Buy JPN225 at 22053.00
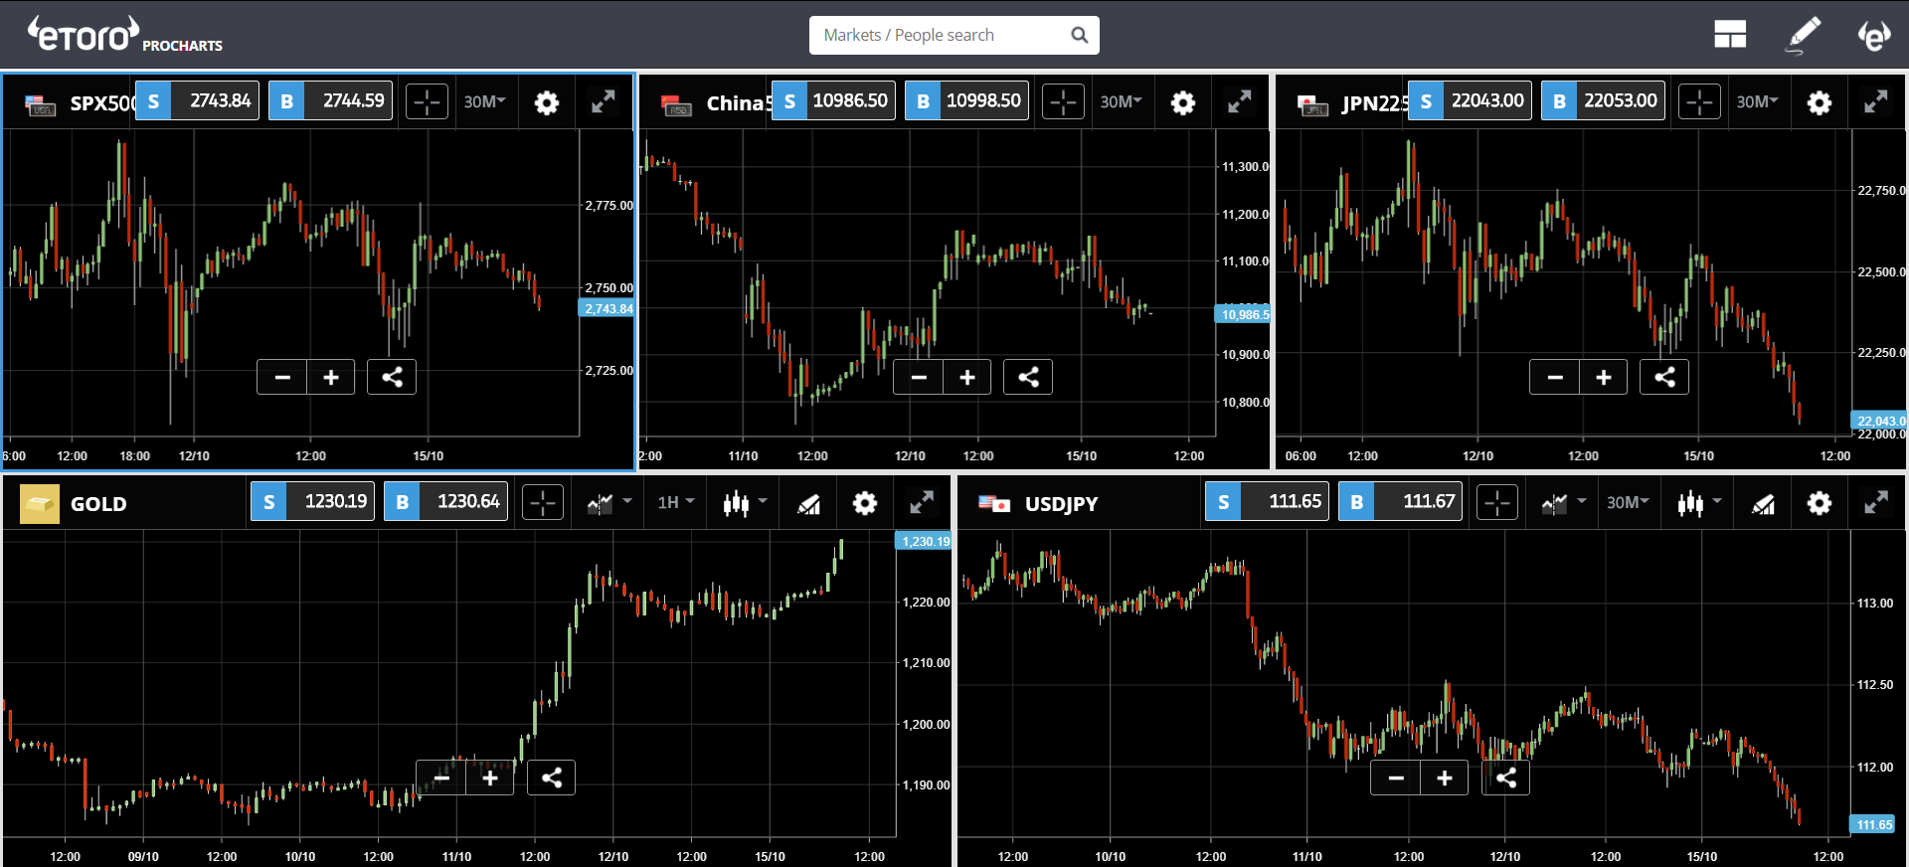1909x867 pixels. [x=1603, y=100]
